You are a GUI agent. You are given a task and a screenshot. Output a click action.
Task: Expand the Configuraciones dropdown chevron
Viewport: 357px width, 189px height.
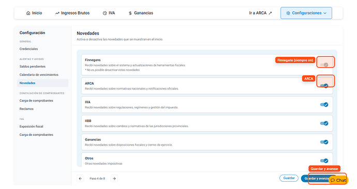[325, 13]
